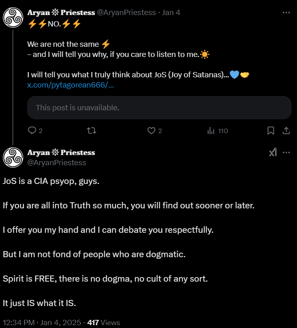Click the Jan 4 date on the top post
The width and height of the screenshot is (297, 328).
(x=171, y=13)
